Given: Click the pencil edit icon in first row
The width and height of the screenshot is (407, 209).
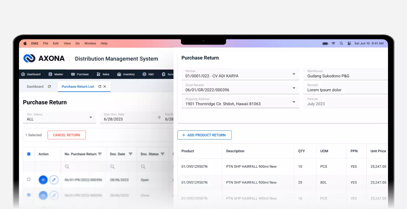Looking at the screenshot, I should click(x=54, y=180).
